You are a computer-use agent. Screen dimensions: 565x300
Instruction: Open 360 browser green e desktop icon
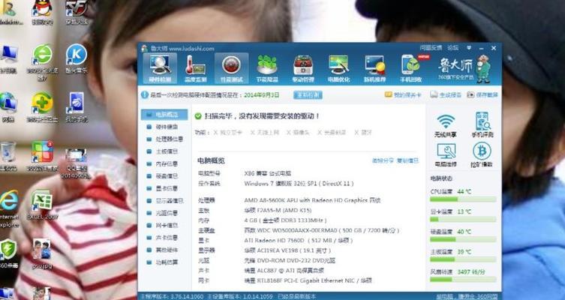point(42,62)
